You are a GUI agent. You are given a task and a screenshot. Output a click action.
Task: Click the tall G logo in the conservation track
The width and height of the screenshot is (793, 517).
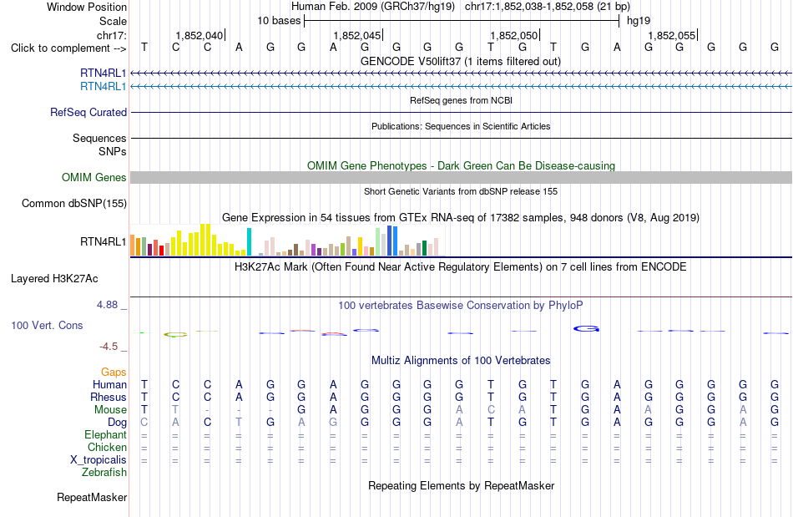point(586,329)
